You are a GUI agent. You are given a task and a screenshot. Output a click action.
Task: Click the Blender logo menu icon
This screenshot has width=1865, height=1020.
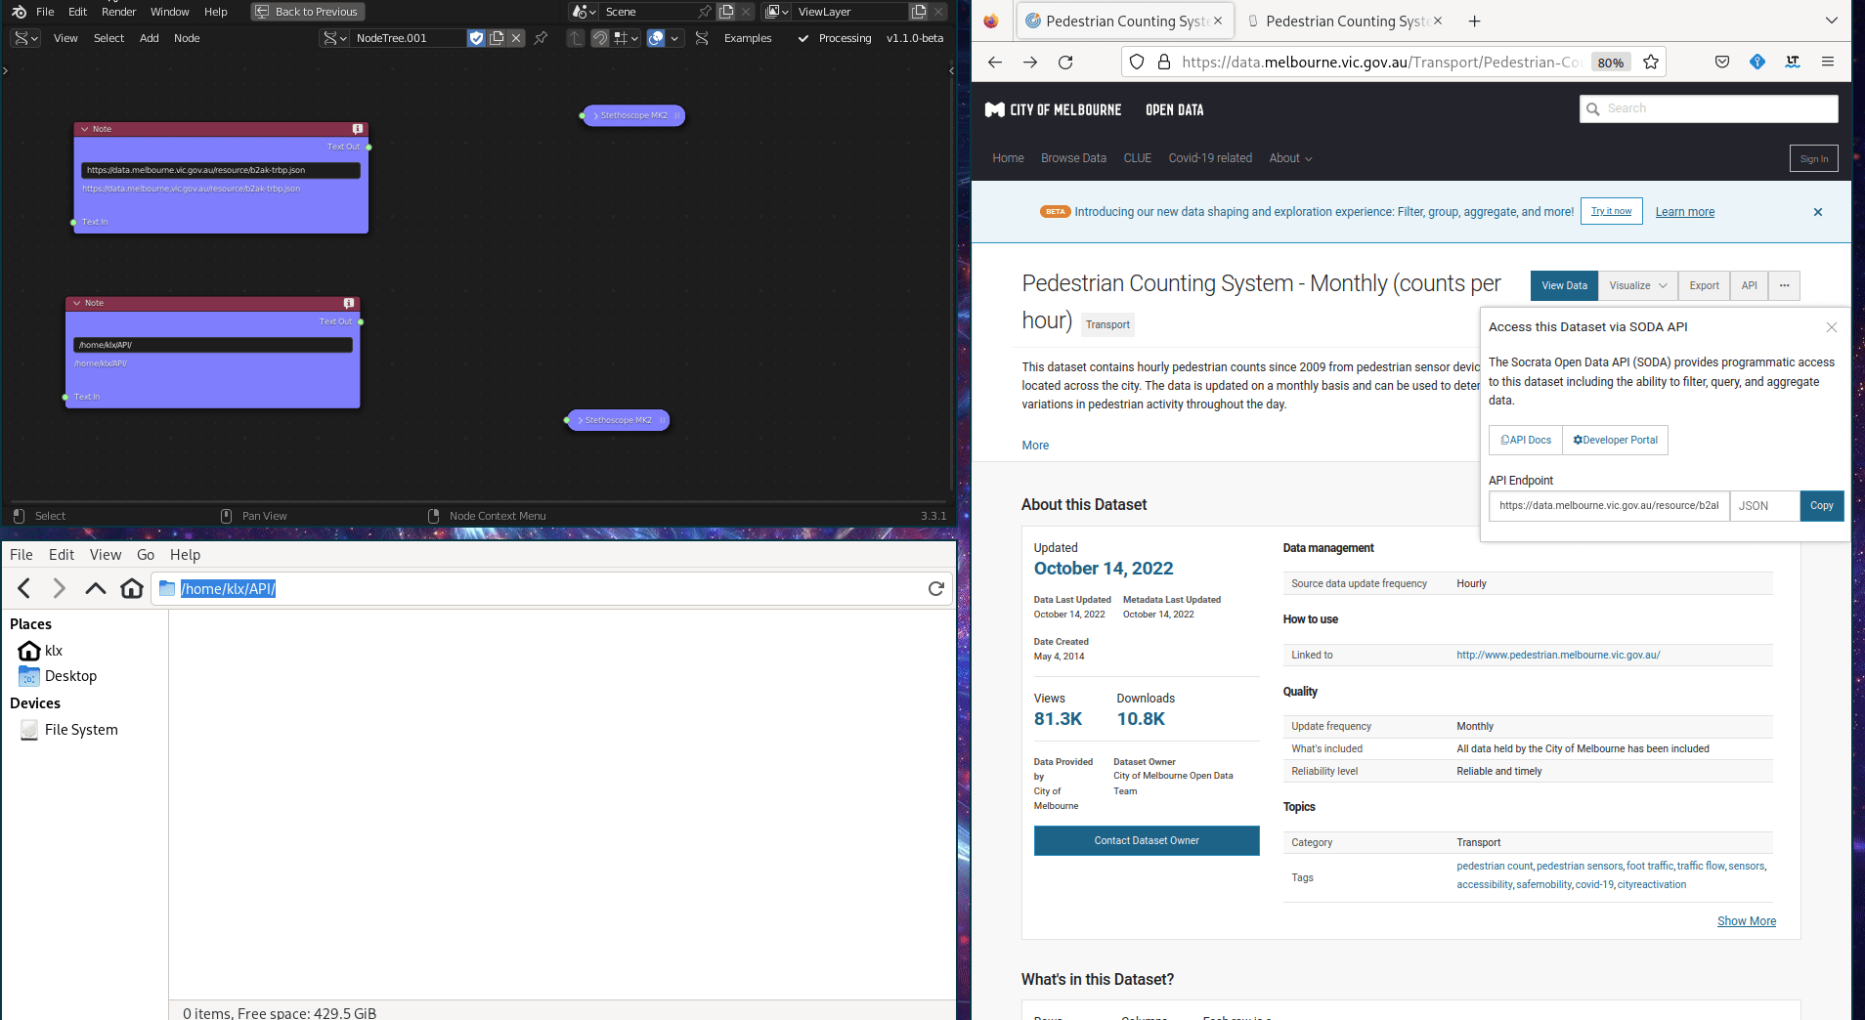19,12
